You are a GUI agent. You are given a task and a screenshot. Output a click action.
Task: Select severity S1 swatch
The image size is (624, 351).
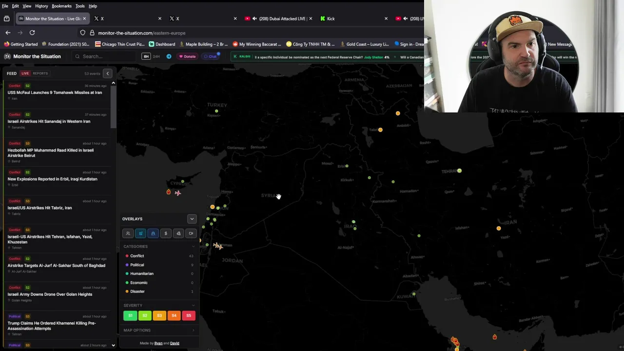[x=130, y=315]
